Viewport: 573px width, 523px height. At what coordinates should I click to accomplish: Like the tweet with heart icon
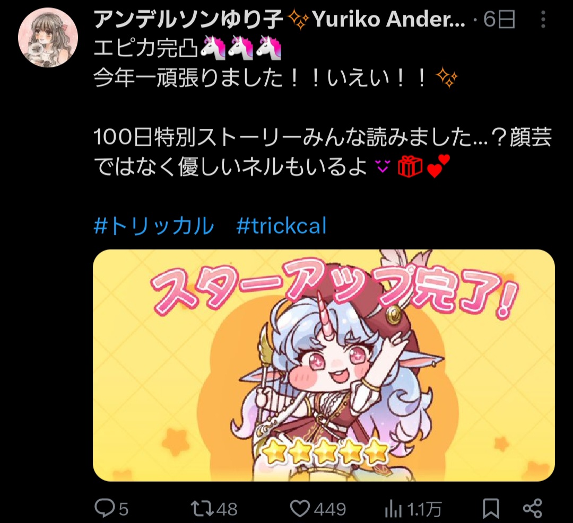tap(300, 508)
